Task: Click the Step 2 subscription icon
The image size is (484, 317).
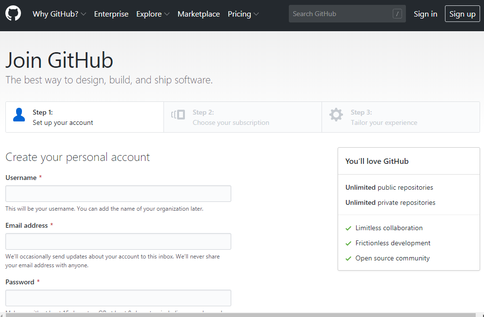Action: pyautogui.click(x=178, y=115)
